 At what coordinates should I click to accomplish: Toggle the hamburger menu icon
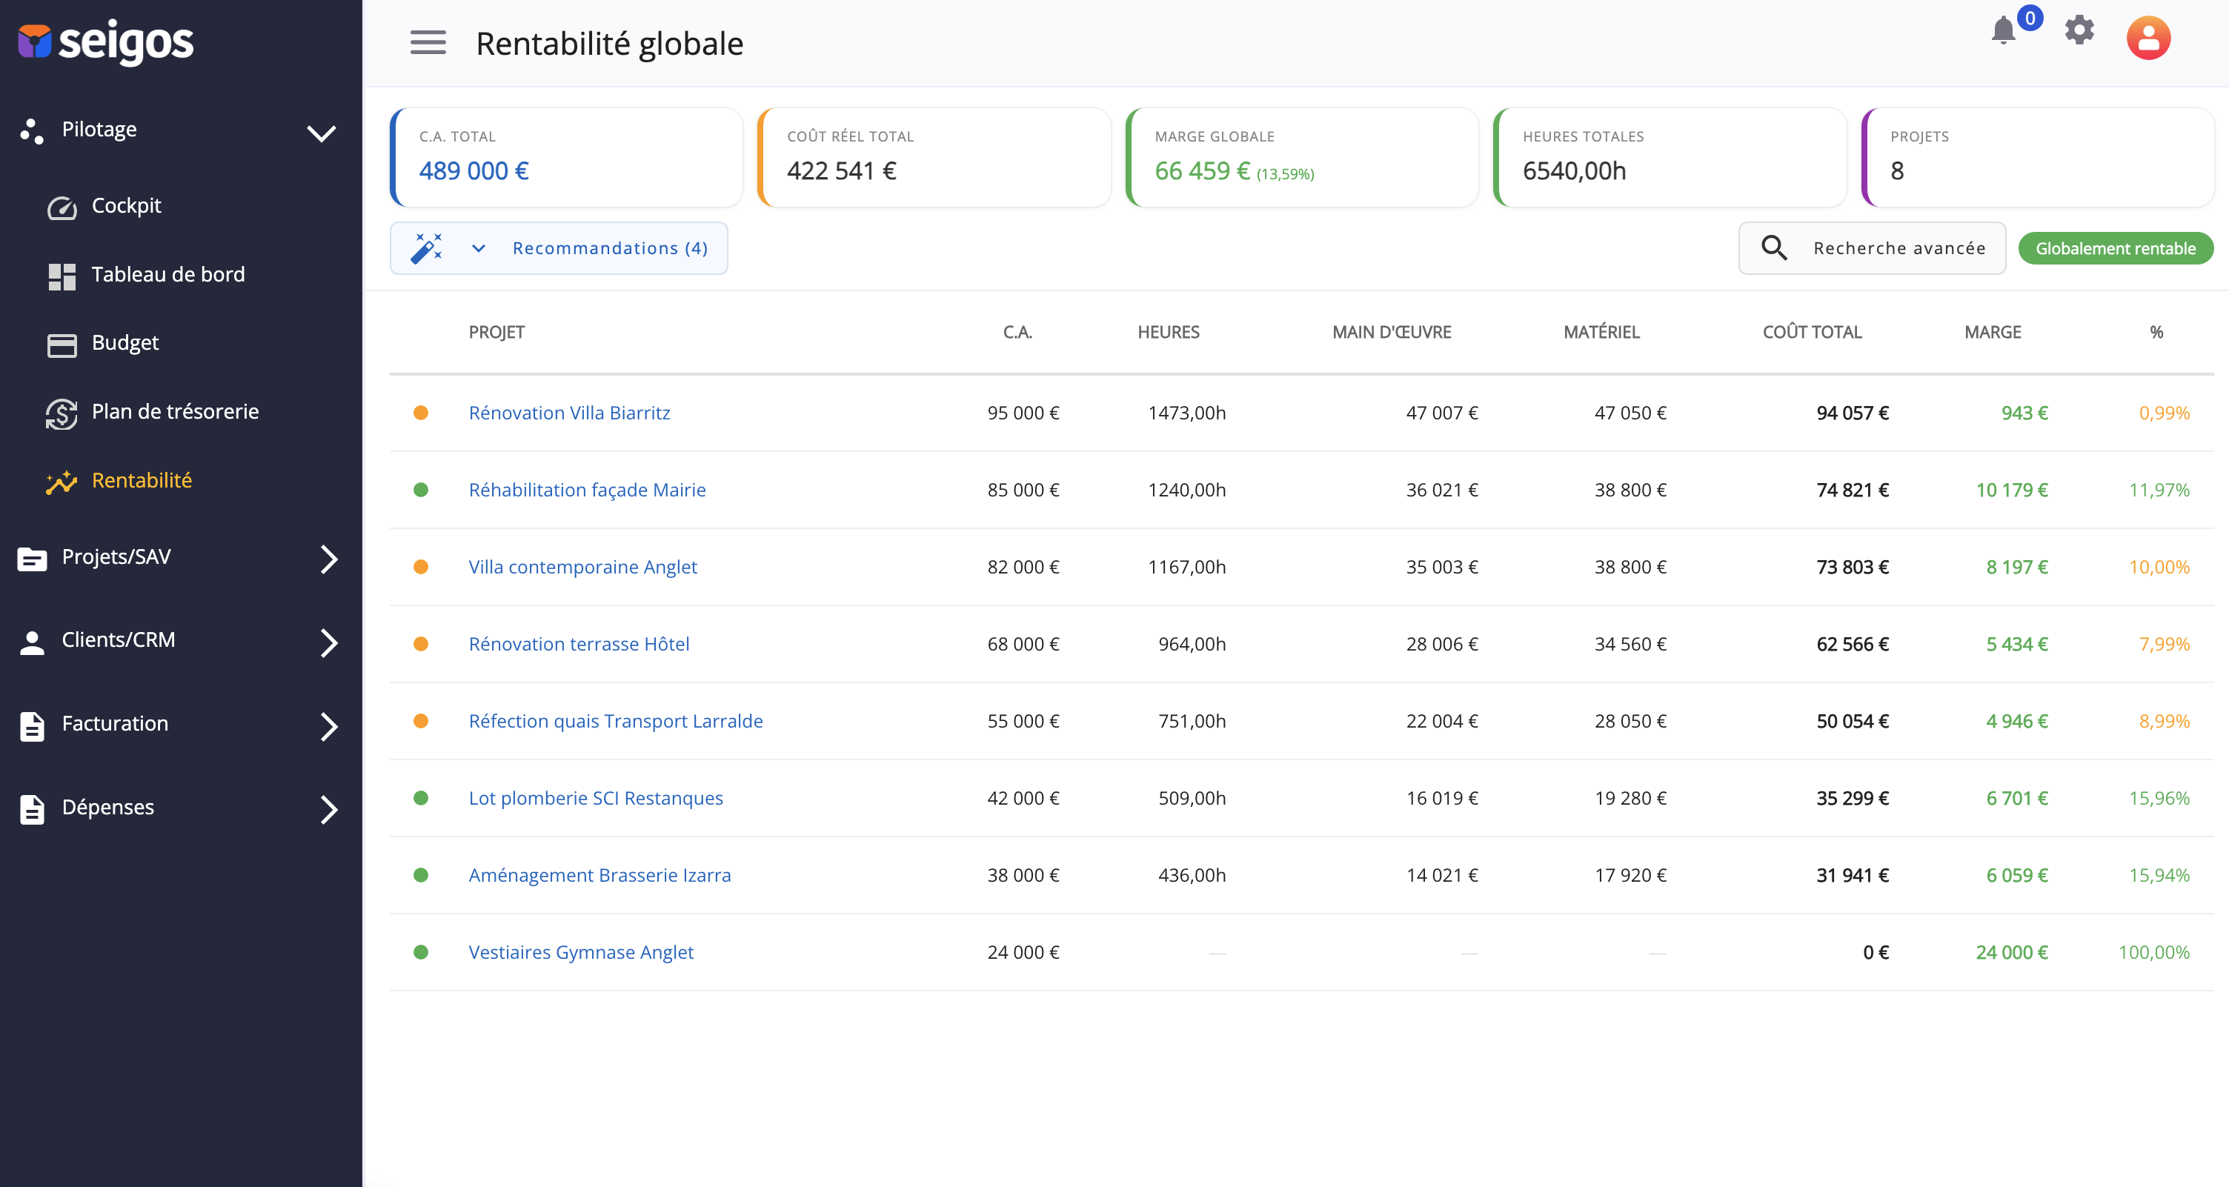pyautogui.click(x=428, y=42)
